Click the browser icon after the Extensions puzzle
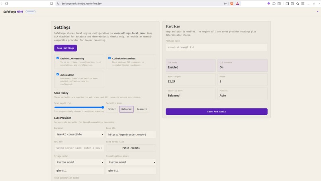Screen dimensions: 321x181 (x=279, y=4)
